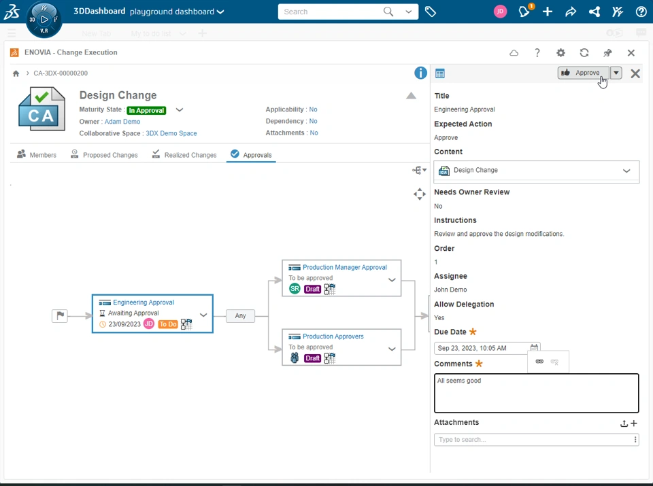Click the widget cloud icon
The width and height of the screenshot is (653, 486).
coord(514,53)
